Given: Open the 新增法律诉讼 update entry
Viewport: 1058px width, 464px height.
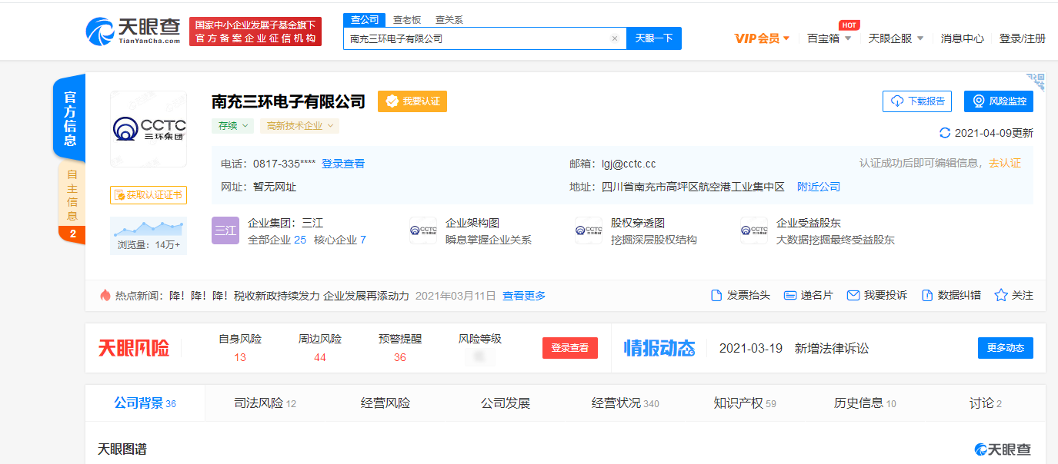Looking at the screenshot, I should click(832, 348).
